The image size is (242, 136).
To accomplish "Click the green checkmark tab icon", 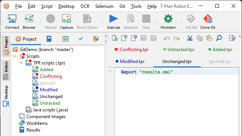I will (x=81, y=39).
